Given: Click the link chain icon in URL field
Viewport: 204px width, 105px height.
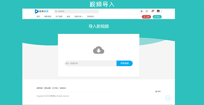Looking at the screenshot, I should (x=67, y=63).
